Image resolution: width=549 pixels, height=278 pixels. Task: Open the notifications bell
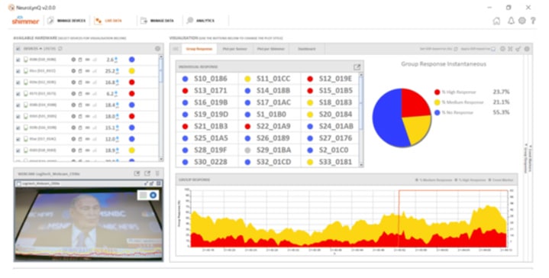(511, 21)
